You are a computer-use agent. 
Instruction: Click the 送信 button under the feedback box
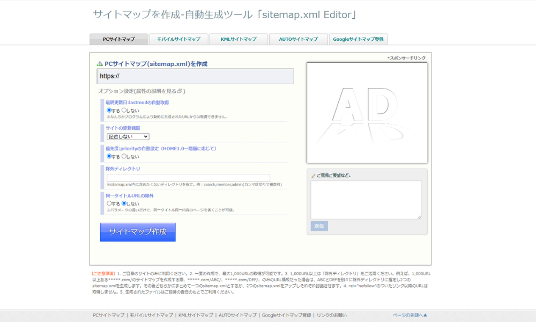[x=319, y=226]
